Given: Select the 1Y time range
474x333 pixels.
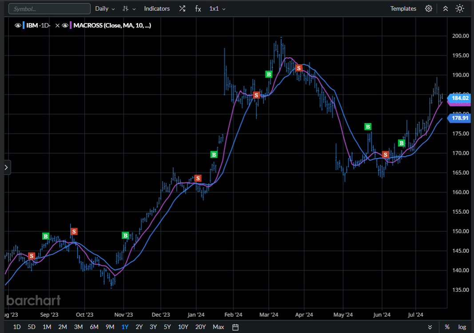Looking at the screenshot, I should (x=125, y=327).
